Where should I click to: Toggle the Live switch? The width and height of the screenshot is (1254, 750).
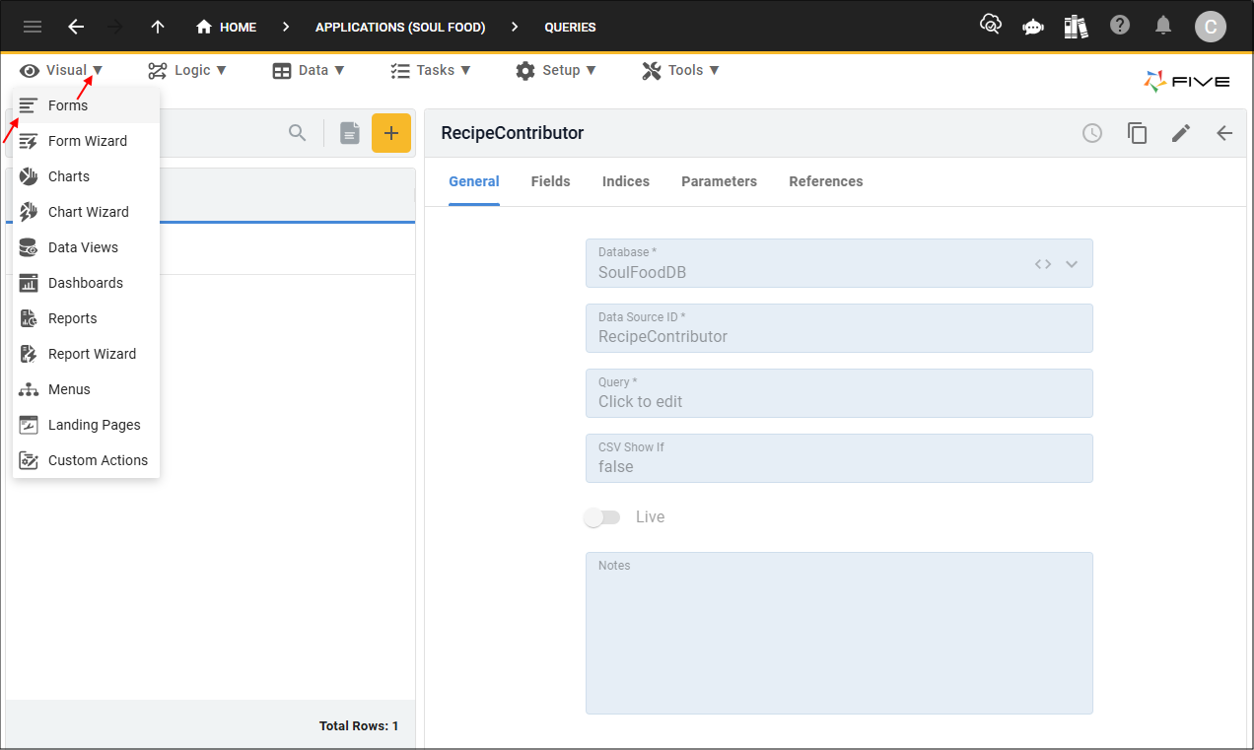tap(602, 517)
